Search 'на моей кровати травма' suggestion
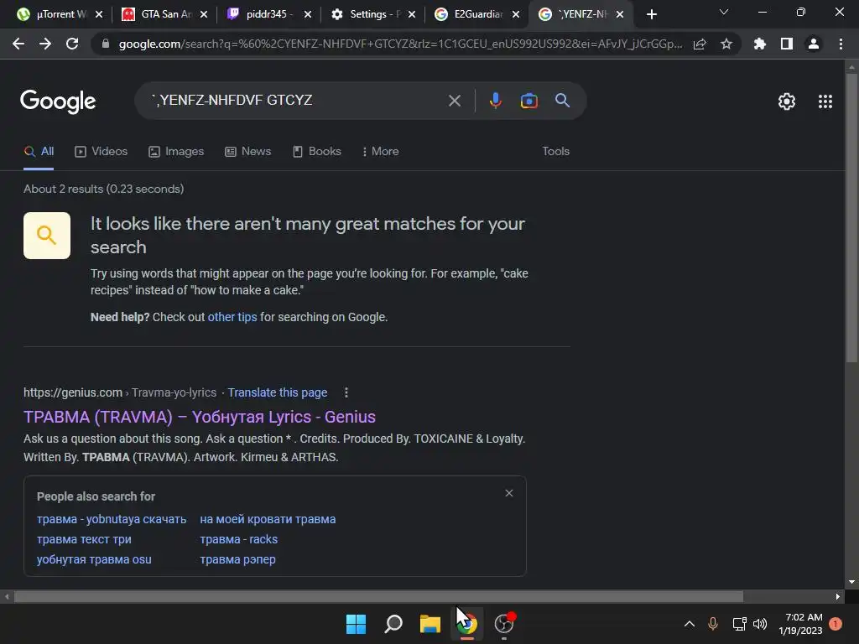Image resolution: width=859 pixels, height=644 pixels. (x=268, y=519)
